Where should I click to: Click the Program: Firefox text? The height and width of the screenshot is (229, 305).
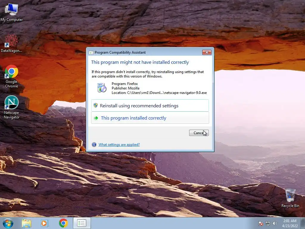click(x=125, y=84)
